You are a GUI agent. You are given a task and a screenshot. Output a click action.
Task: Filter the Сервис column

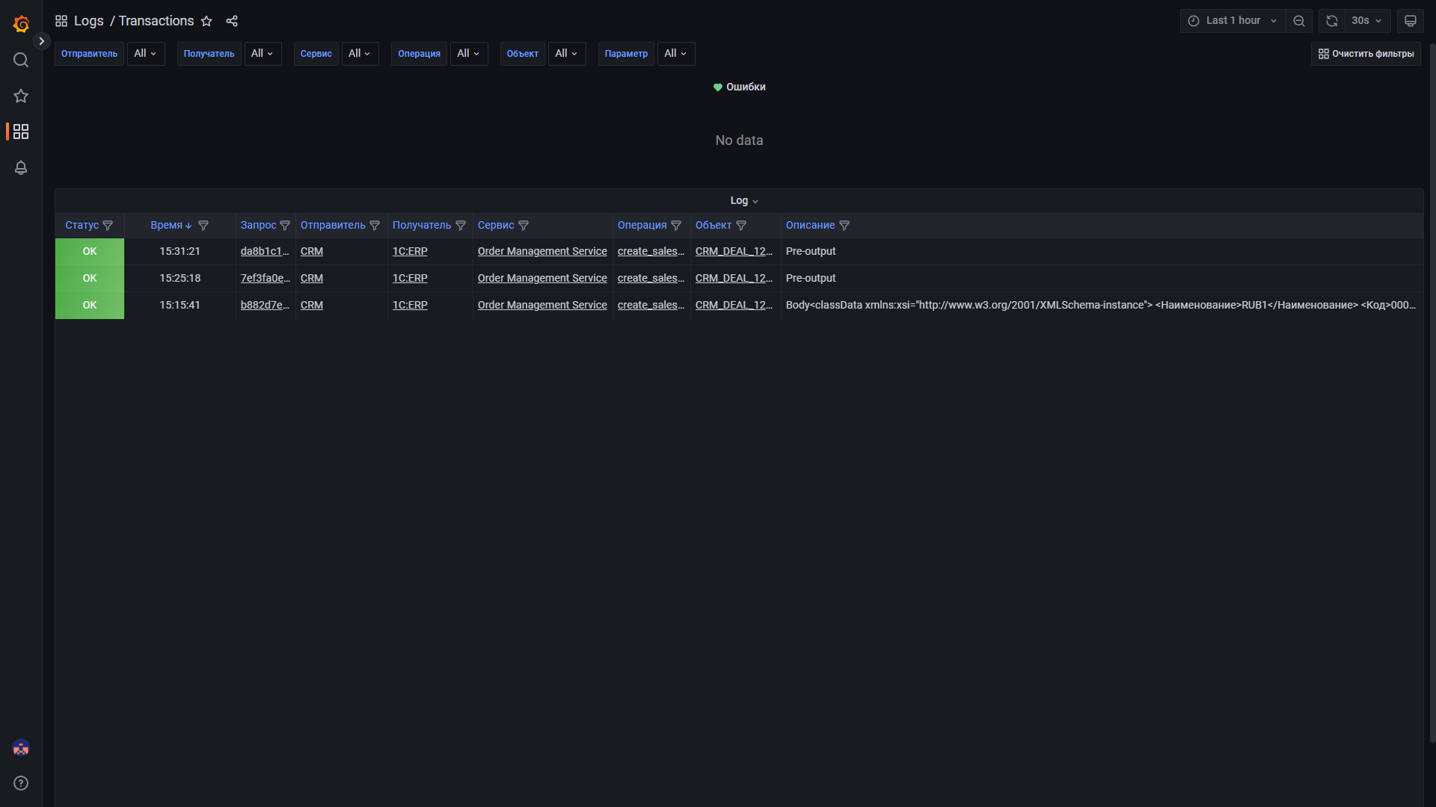524,226
